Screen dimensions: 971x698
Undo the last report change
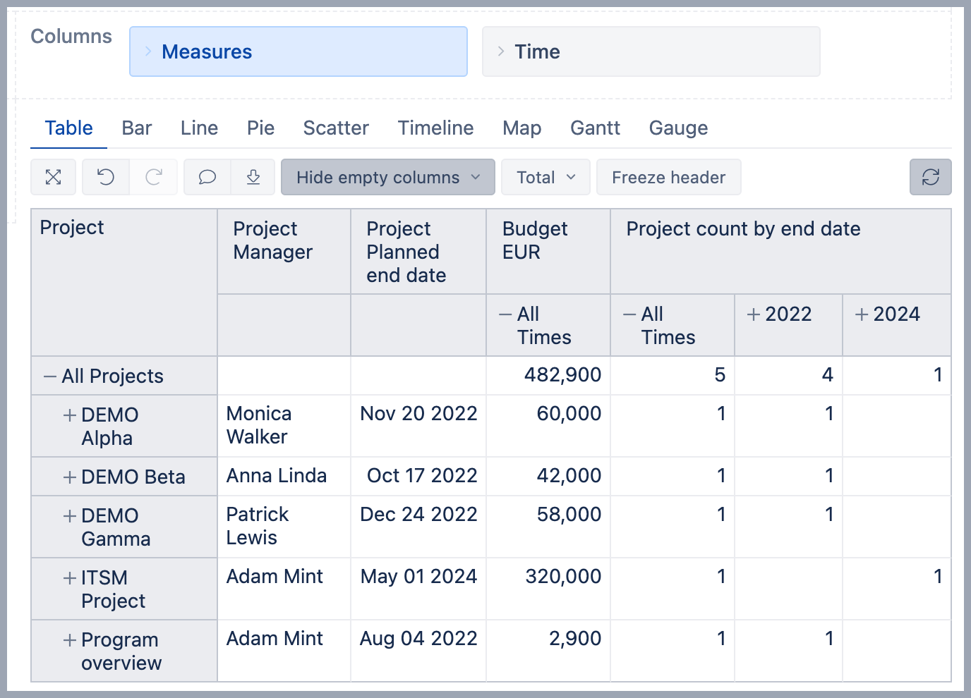point(106,177)
